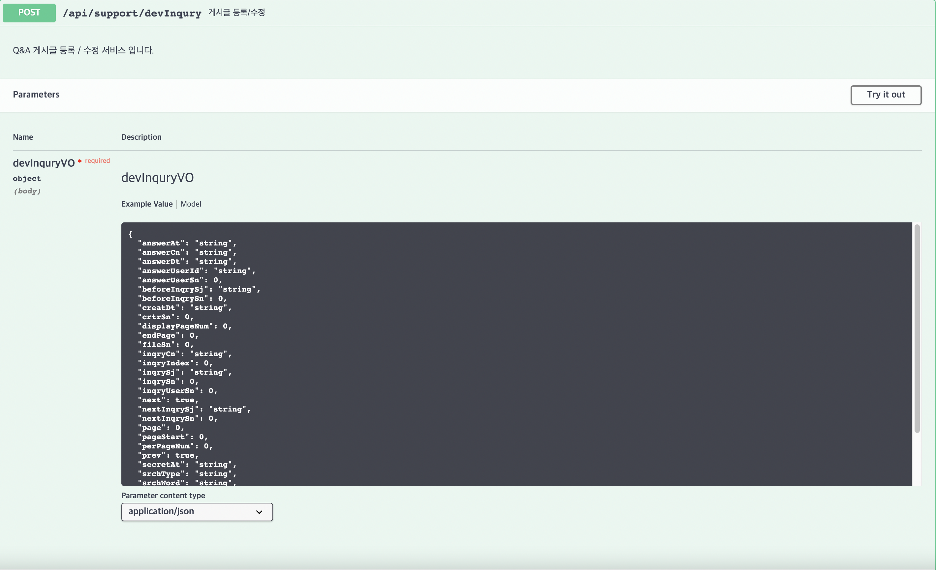Click the red required asterisk marker
This screenshot has width=936, height=570.
click(x=80, y=161)
